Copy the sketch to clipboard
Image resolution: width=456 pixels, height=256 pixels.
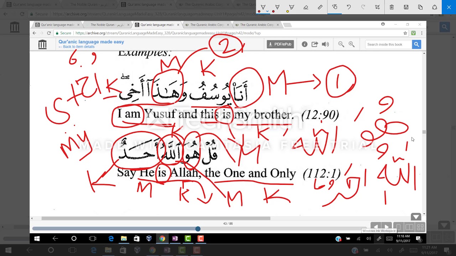[x=420, y=7]
